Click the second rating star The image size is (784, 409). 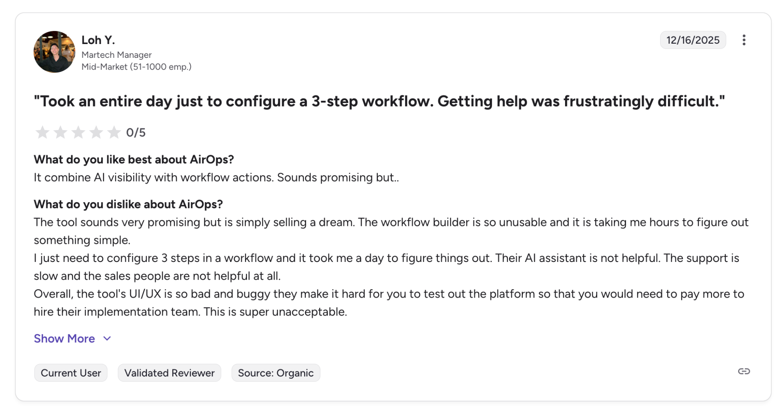pyautogui.click(x=60, y=133)
